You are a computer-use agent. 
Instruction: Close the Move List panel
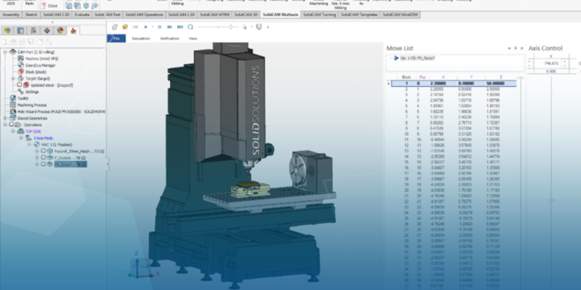pos(522,48)
